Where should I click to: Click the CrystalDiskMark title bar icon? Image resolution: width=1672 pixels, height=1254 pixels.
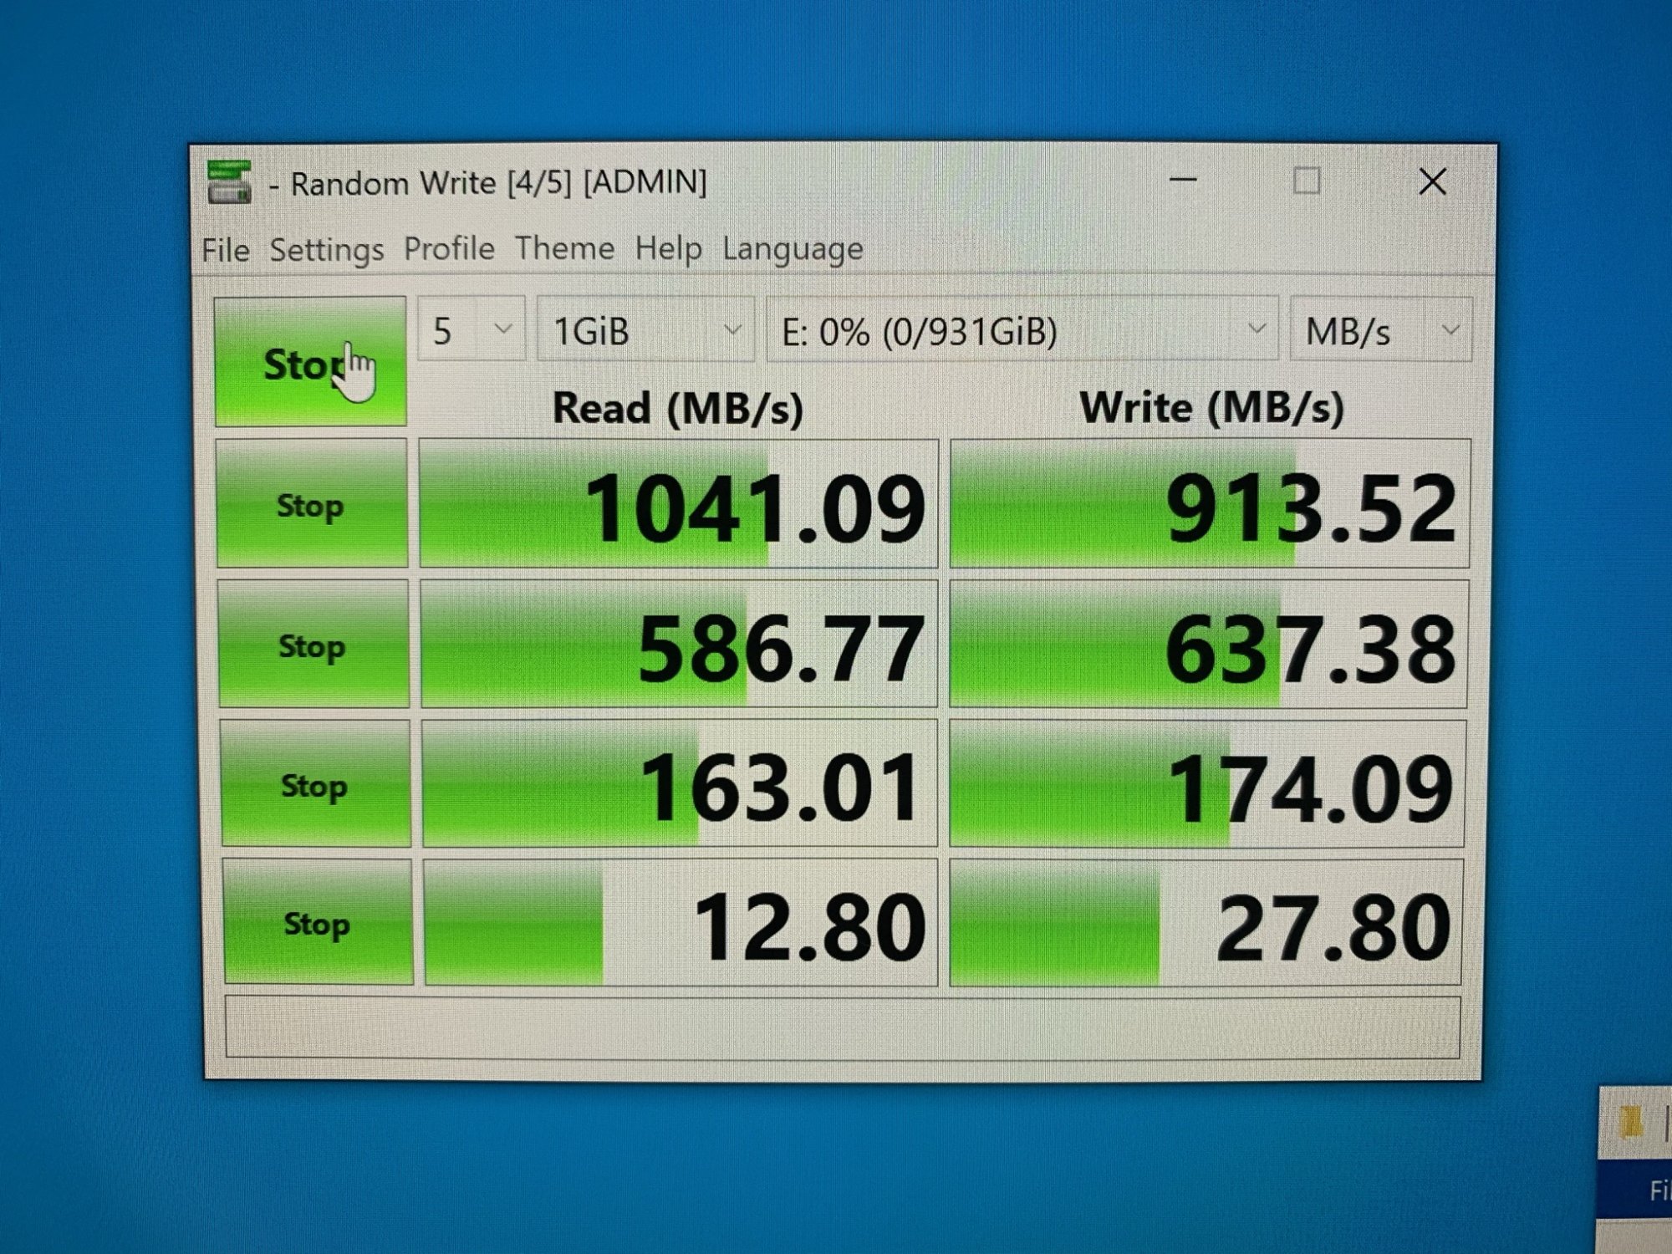pyautogui.click(x=229, y=181)
